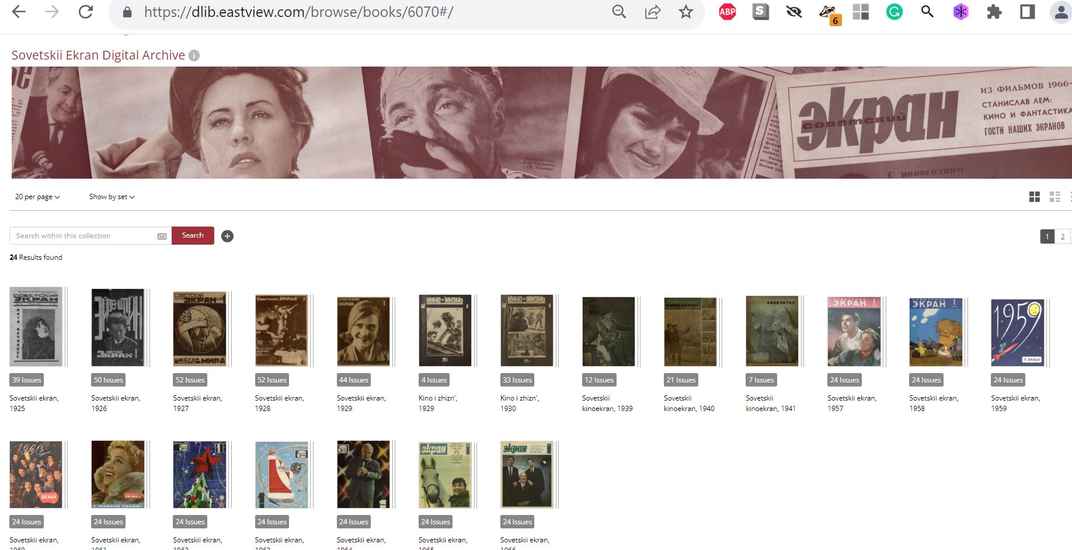Open the ABP Adblock Plus extension
This screenshot has width=1072, height=550.
pos(727,12)
